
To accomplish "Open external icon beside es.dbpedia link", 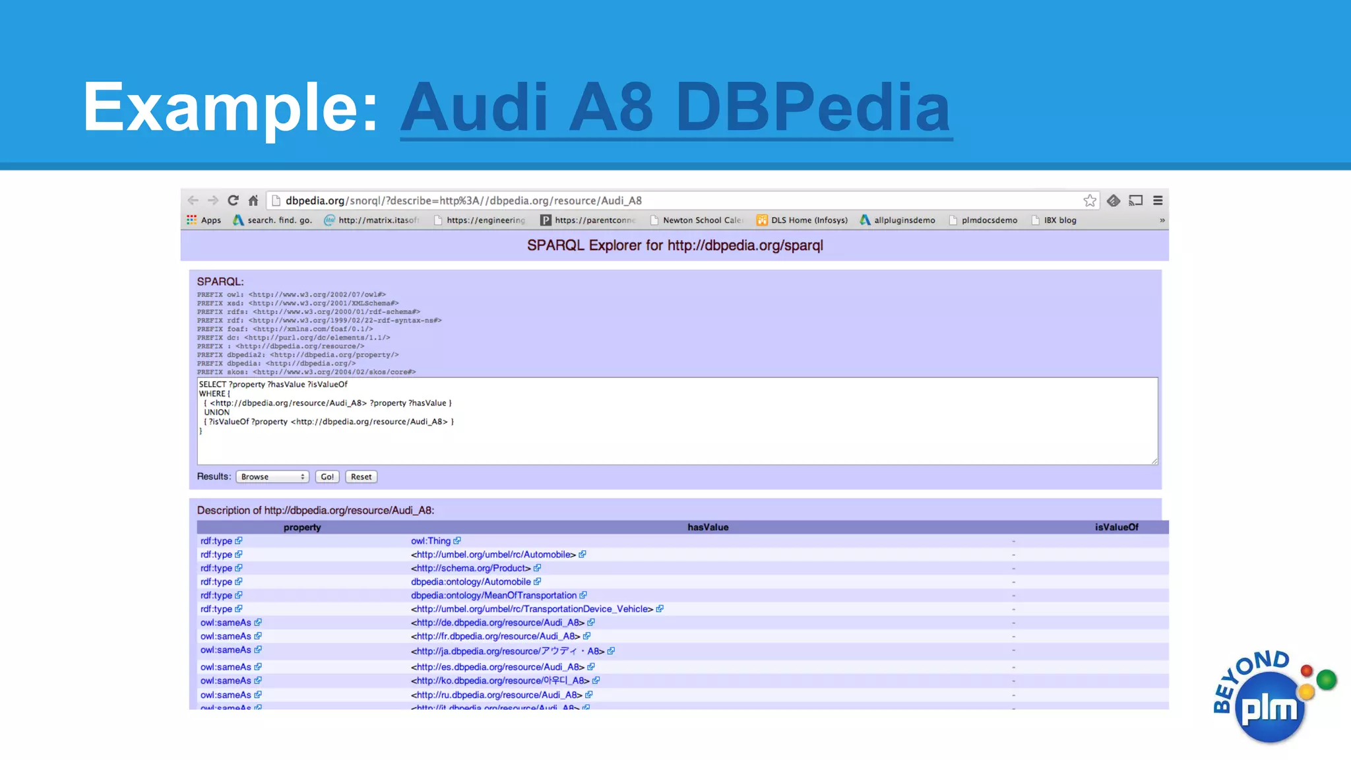I will pos(591,667).
